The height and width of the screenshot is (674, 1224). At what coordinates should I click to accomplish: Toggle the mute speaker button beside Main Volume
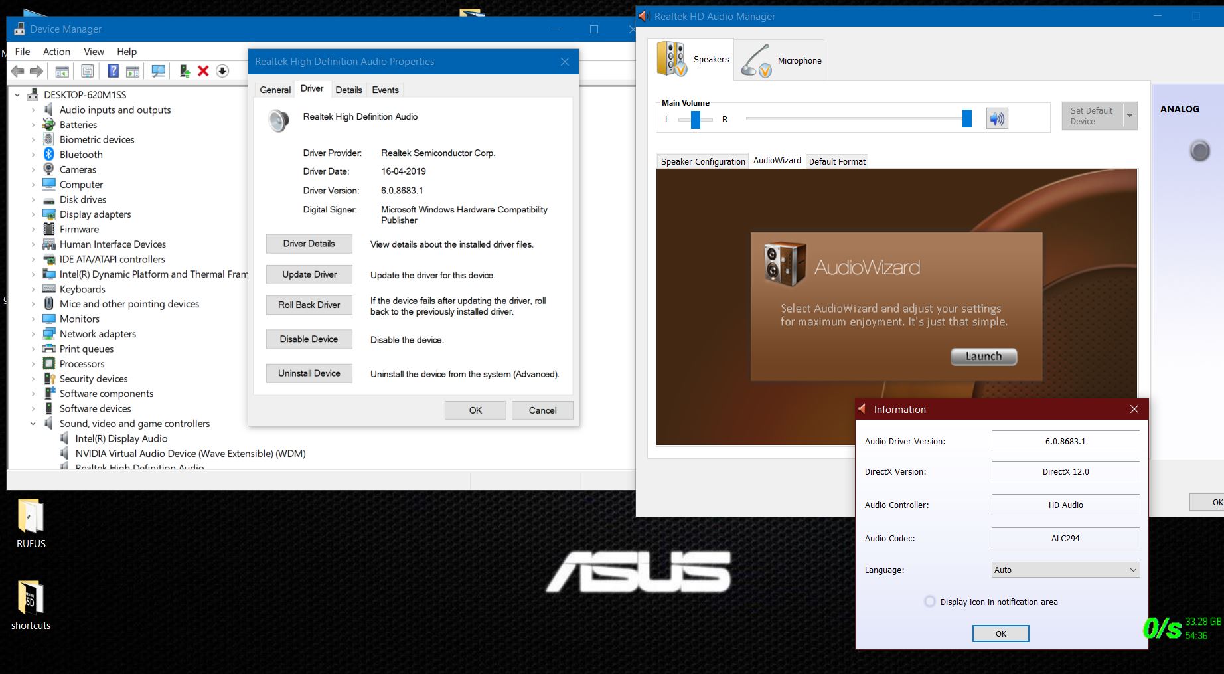tap(997, 119)
